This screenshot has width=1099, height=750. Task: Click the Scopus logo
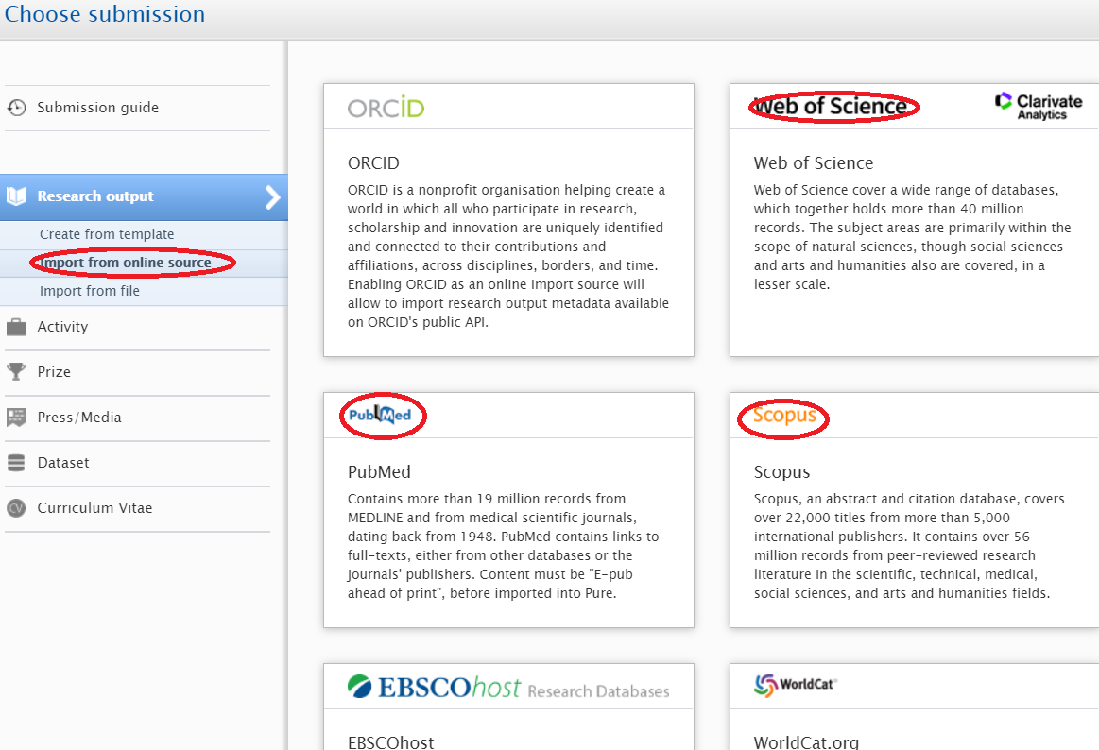point(785,416)
